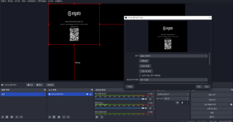Toggle visibility eye of video capture source
233x122 pixels.
click(x=87, y=94)
